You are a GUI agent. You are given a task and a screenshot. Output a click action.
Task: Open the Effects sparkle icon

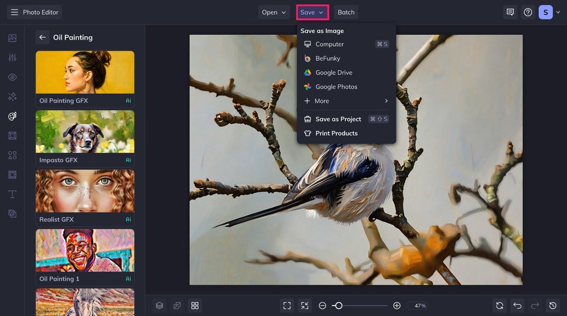(12, 97)
